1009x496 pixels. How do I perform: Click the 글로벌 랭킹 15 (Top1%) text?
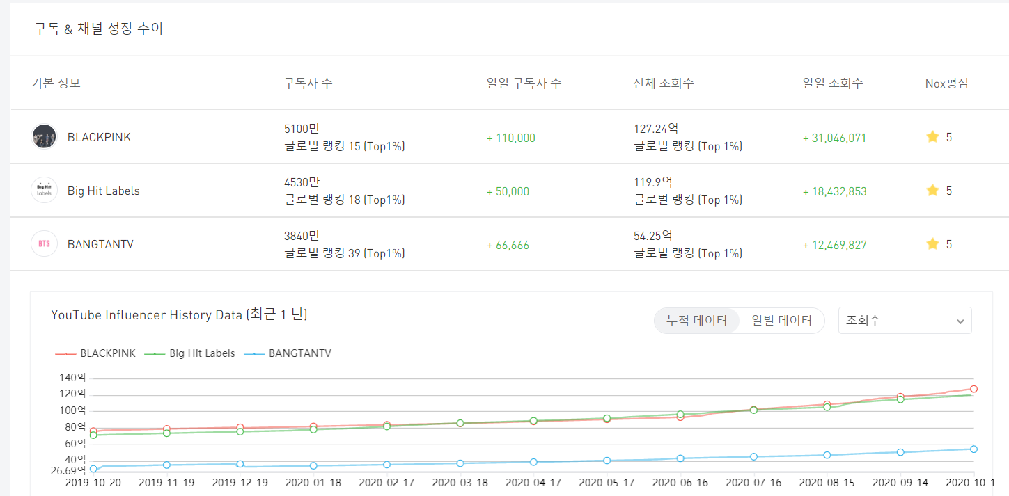[x=345, y=146]
